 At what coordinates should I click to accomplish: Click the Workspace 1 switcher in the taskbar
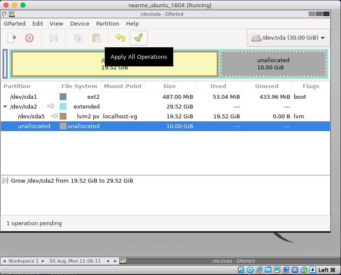(x=23, y=261)
